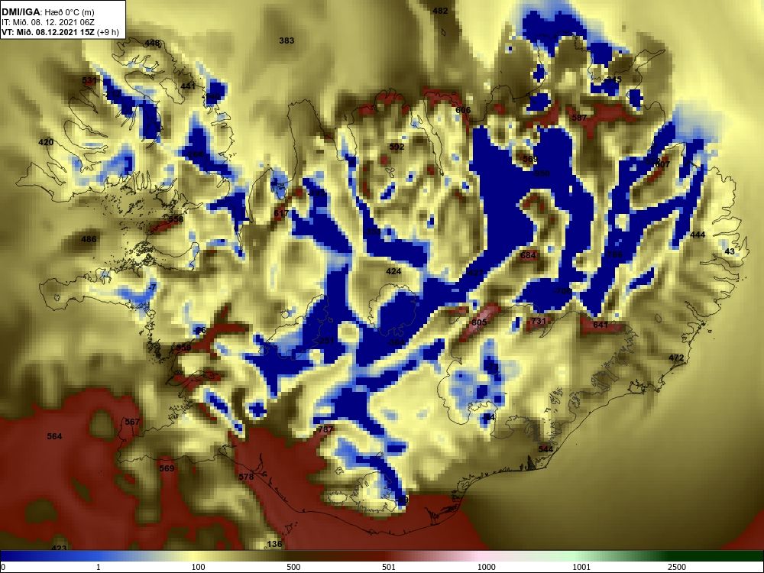Image resolution: width=764 pixels, height=573 pixels.
Task: Click the 383 height label over the sea
Action: (286, 40)
